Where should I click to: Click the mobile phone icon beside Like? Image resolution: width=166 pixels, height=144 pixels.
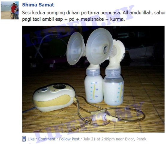coord(24,139)
